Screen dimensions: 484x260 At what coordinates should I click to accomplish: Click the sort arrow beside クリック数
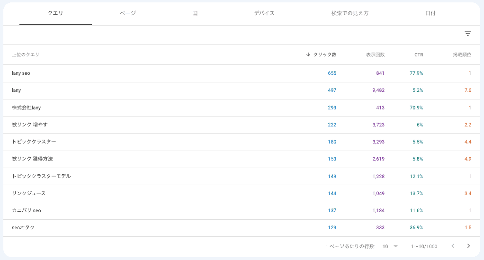point(308,54)
